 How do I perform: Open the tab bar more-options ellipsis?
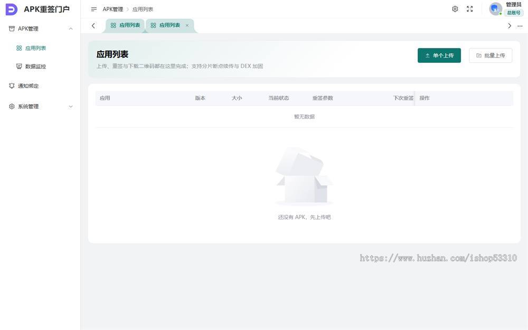click(520, 26)
